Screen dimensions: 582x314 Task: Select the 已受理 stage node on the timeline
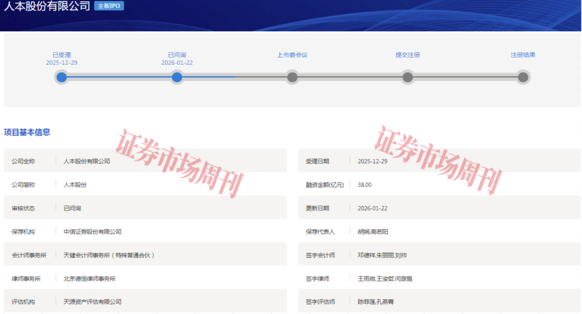[x=61, y=77]
